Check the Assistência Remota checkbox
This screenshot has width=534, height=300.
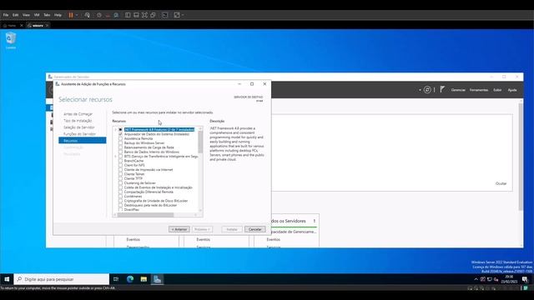(x=120, y=138)
